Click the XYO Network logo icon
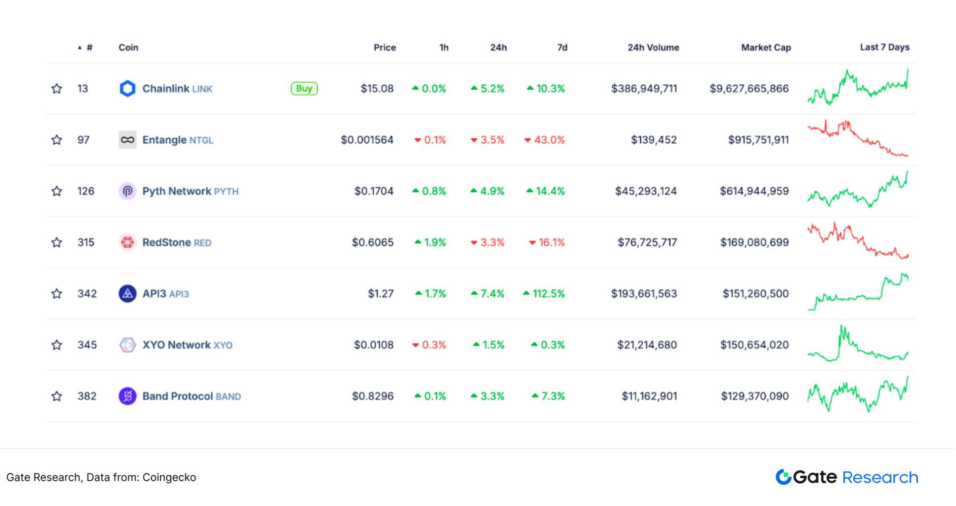The image size is (956, 506). 128,345
